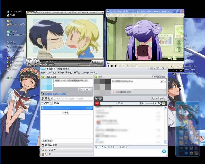
Task: Click the Media Player Classic seek bar
Action: coord(145,62)
